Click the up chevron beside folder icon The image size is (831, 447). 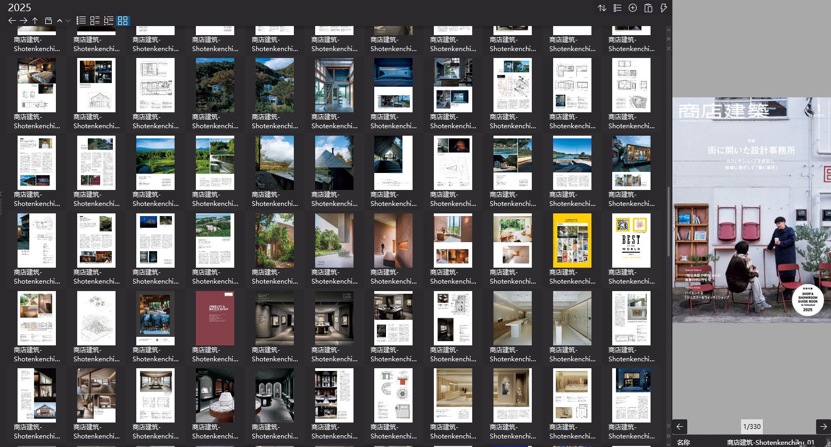[x=60, y=21]
